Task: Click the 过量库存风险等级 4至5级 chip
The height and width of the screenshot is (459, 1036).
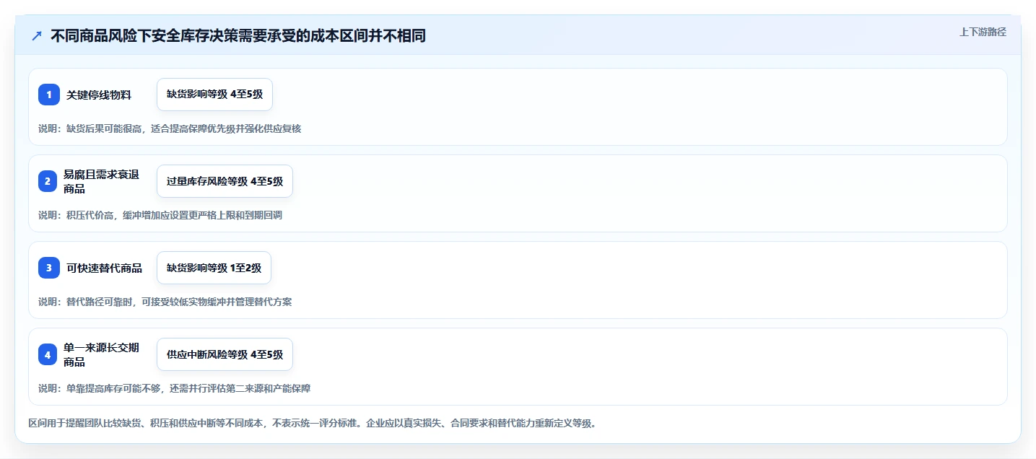Action: click(225, 181)
